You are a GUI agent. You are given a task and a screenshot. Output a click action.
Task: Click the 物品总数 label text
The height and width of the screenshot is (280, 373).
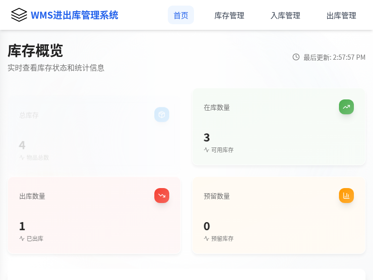[38, 158]
